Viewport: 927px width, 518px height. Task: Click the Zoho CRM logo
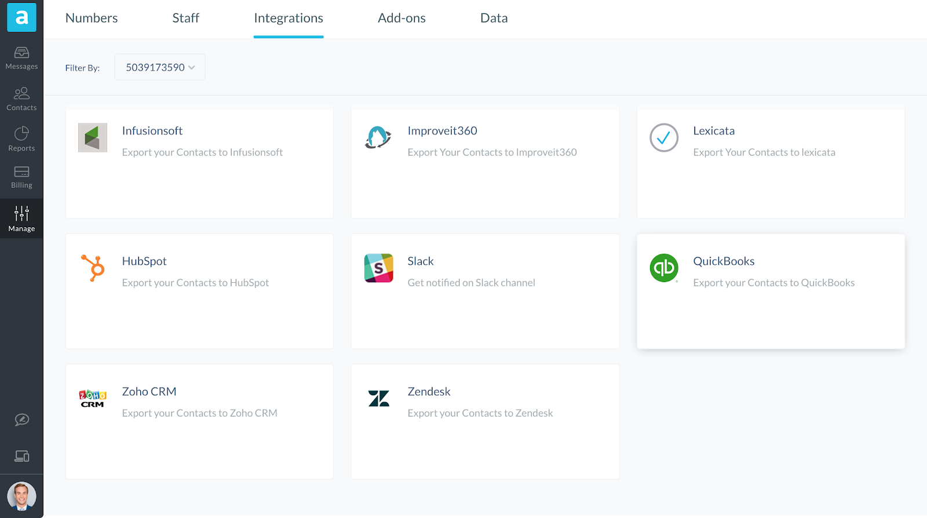pos(93,399)
